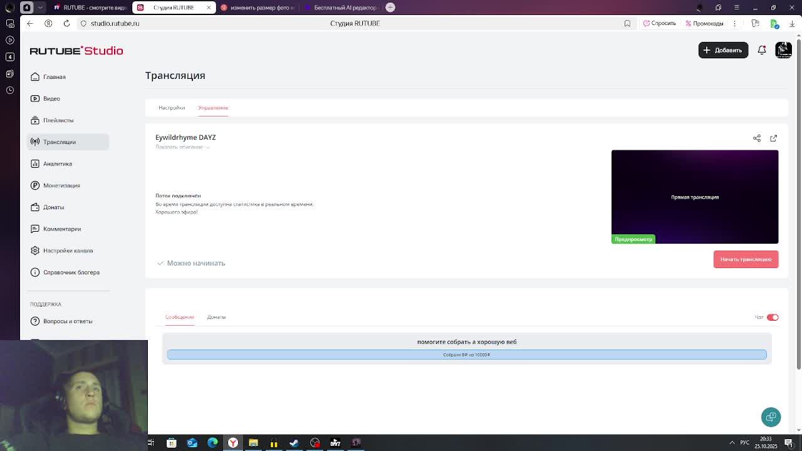Screen dimensions: 802x451
Task: Click the Eywildrhyme DAYZ stream title
Action: (185, 137)
